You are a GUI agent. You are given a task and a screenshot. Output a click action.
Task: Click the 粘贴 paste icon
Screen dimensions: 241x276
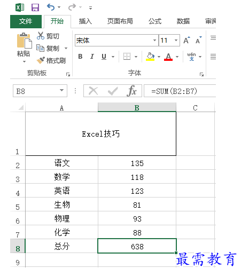(x=24, y=41)
